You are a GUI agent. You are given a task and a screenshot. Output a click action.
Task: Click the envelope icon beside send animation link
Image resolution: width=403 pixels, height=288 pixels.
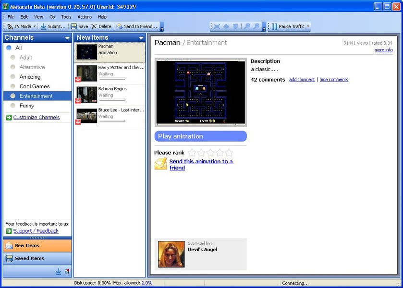click(x=160, y=164)
